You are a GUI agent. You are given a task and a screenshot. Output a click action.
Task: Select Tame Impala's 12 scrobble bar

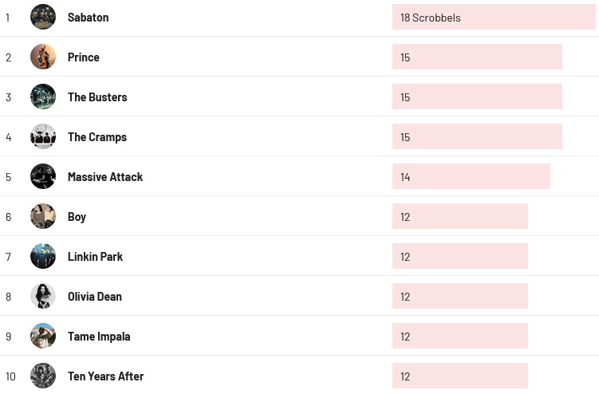(459, 337)
